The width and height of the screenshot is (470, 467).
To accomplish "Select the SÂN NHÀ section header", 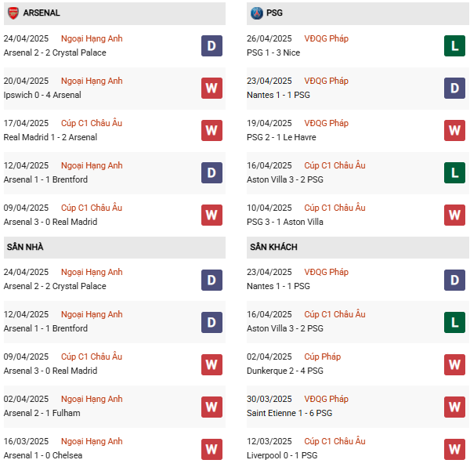I will coord(25,247).
